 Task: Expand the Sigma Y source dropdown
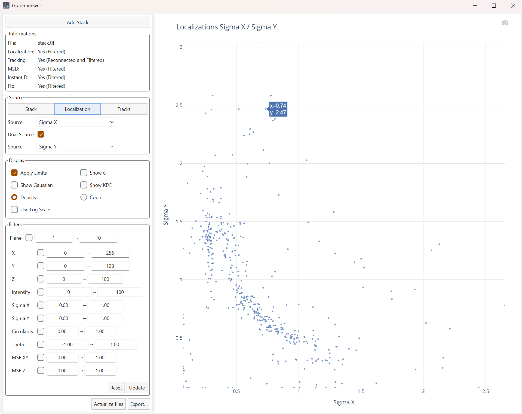tap(76, 147)
